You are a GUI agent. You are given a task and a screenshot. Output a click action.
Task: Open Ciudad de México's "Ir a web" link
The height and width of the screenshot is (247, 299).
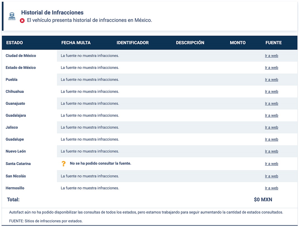coord(271,55)
